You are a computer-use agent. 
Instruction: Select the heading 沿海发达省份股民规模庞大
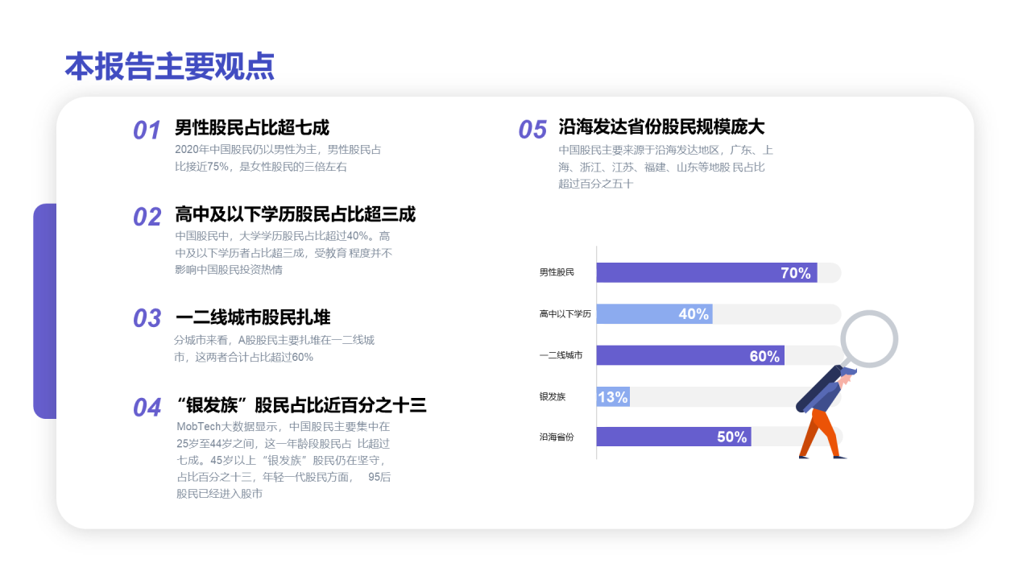[x=661, y=126]
